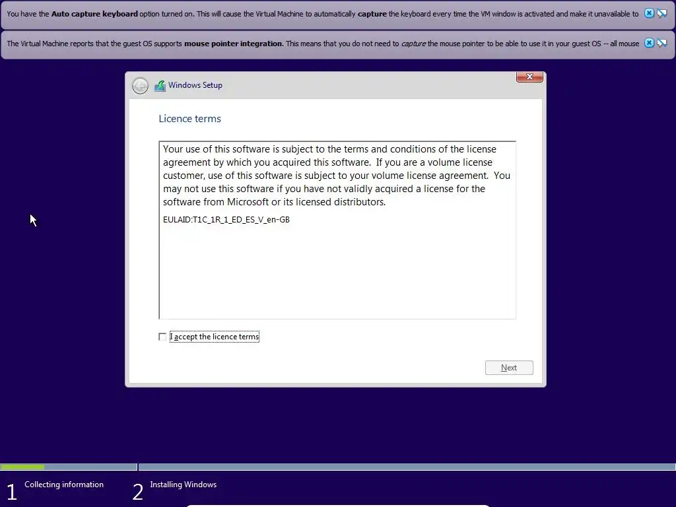This screenshot has width=676, height=507.
Task: Click the Next button
Action: pyautogui.click(x=509, y=368)
